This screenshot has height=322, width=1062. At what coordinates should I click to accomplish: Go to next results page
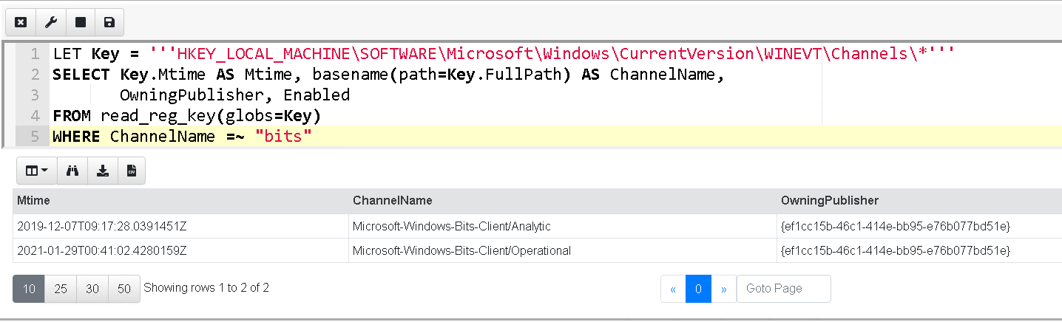[723, 289]
